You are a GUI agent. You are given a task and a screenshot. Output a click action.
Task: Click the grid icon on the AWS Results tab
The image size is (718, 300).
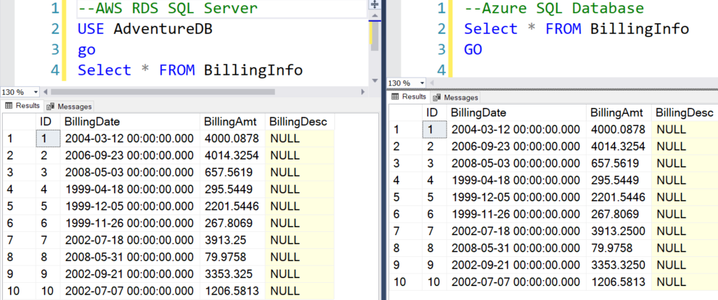8,106
